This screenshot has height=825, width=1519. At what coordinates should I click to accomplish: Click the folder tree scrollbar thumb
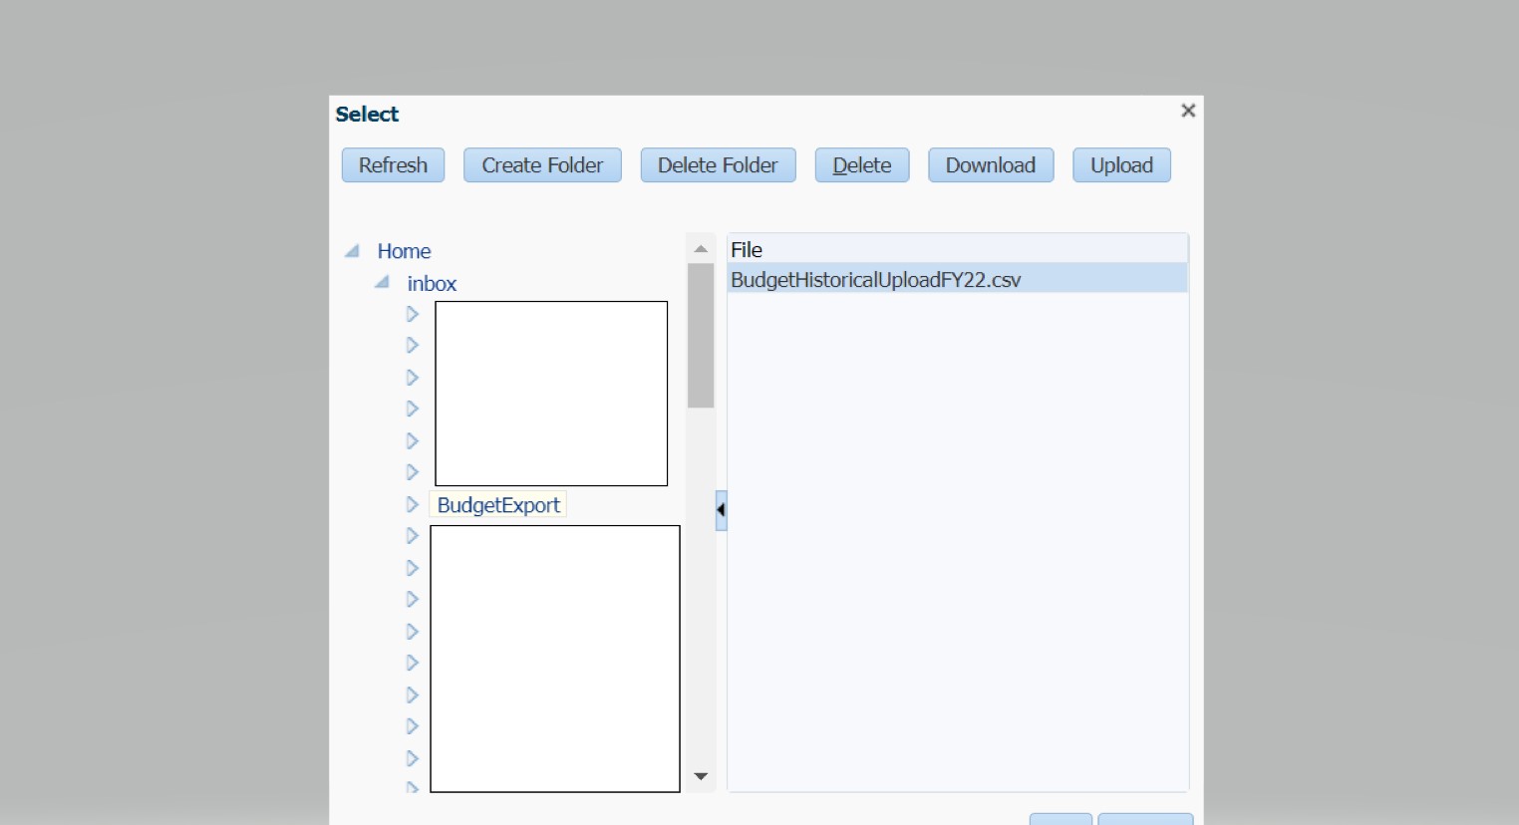[701, 336]
